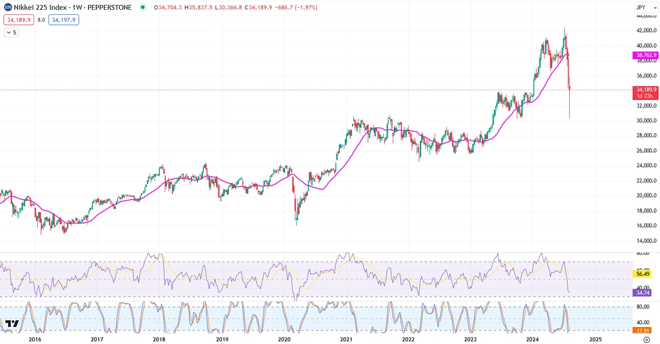Click the 2022 label on the time axis
The image size is (660, 344).
click(408, 340)
